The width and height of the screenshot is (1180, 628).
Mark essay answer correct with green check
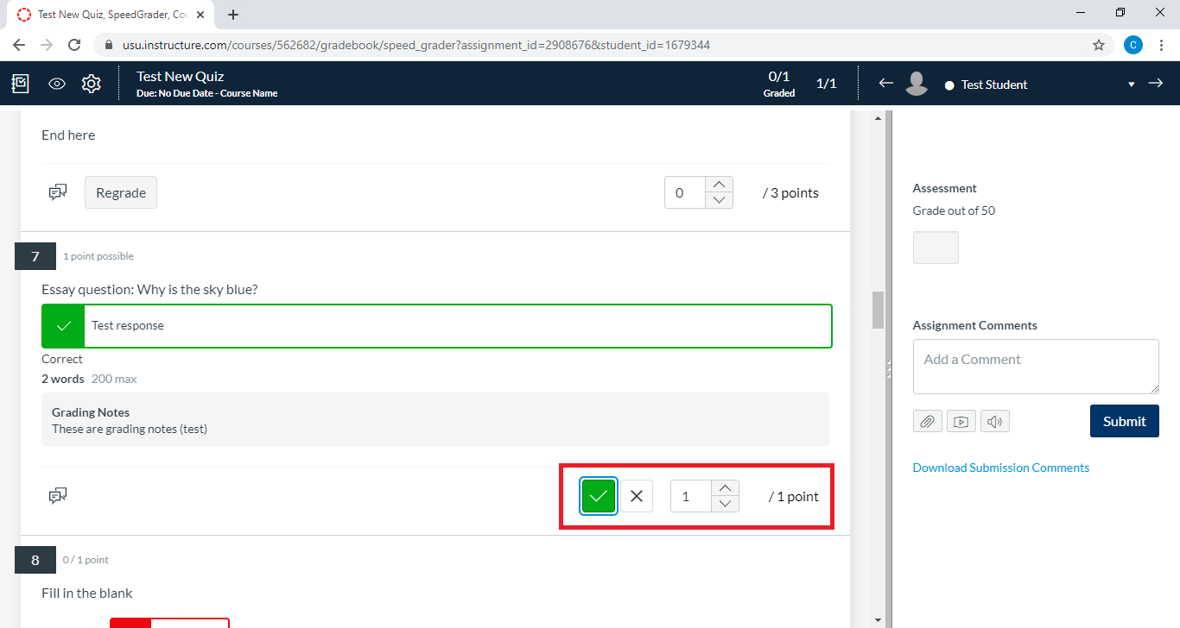coord(599,496)
